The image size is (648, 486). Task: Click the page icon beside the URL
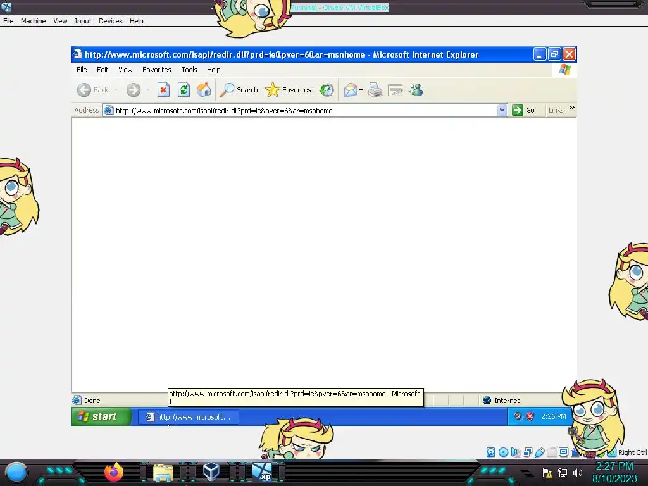coord(108,110)
